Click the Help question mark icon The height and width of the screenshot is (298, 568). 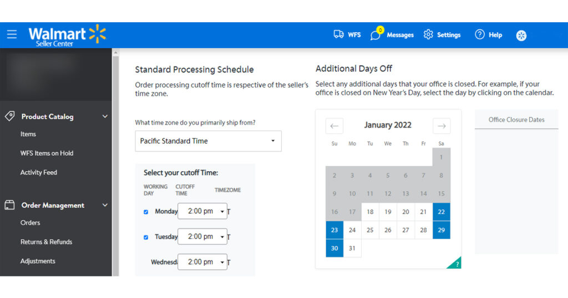coord(480,34)
